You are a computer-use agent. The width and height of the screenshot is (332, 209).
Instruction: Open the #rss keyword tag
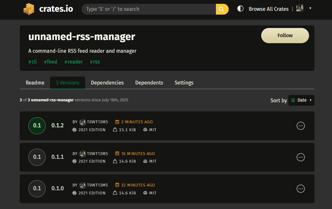point(95,62)
